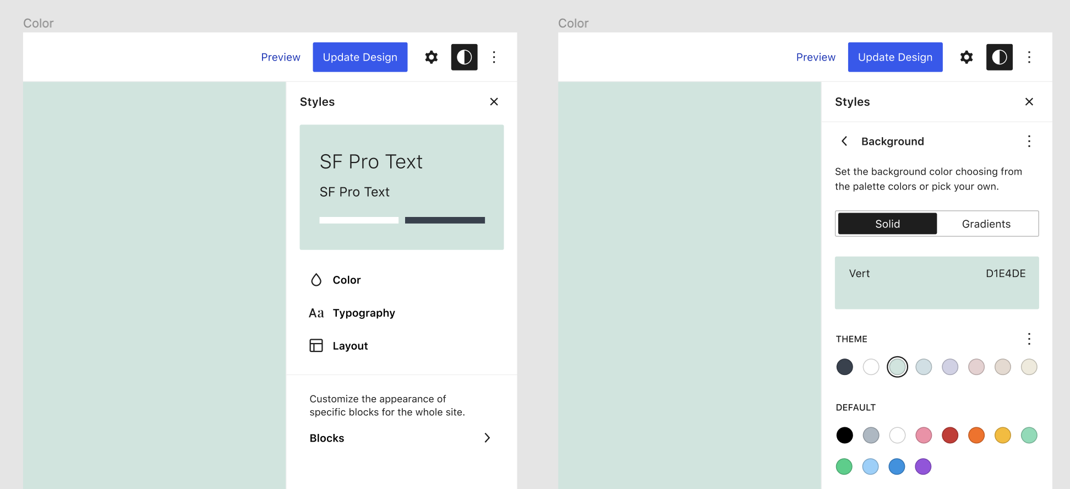Screen dimensions: 1070x489
Task: Select the light blue-gray theme swatch
Action: point(924,367)
